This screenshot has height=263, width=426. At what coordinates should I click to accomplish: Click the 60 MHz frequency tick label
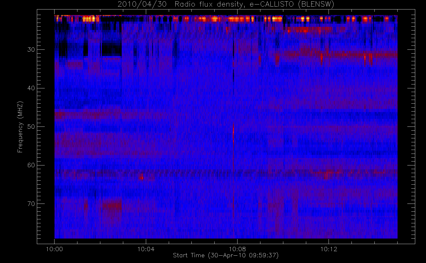31,165
